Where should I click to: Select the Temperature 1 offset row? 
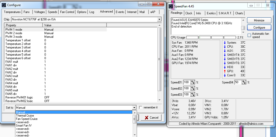coord(56,40)
